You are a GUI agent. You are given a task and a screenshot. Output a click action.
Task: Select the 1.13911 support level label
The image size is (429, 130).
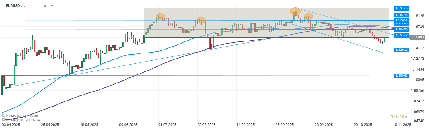tap(401, 50)
